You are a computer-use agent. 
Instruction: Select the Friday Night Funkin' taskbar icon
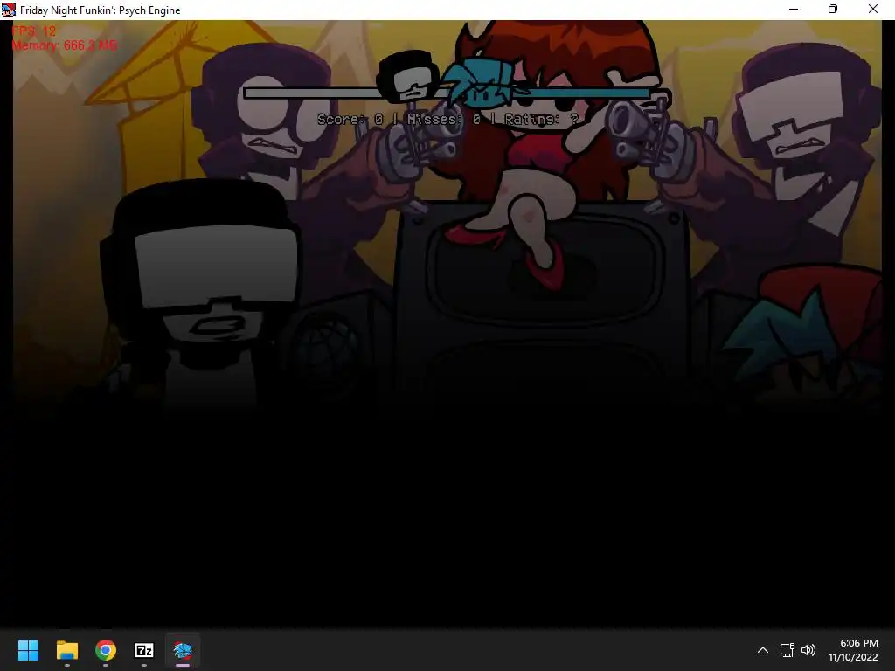pyautogui.click(x=183, y=650)
